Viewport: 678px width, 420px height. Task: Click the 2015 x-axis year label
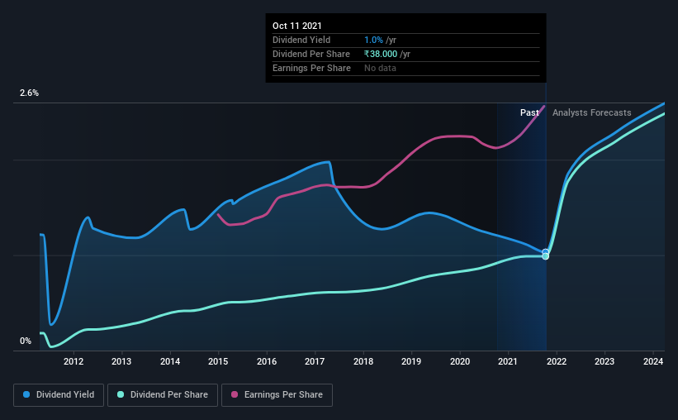(x=218, y=361)
